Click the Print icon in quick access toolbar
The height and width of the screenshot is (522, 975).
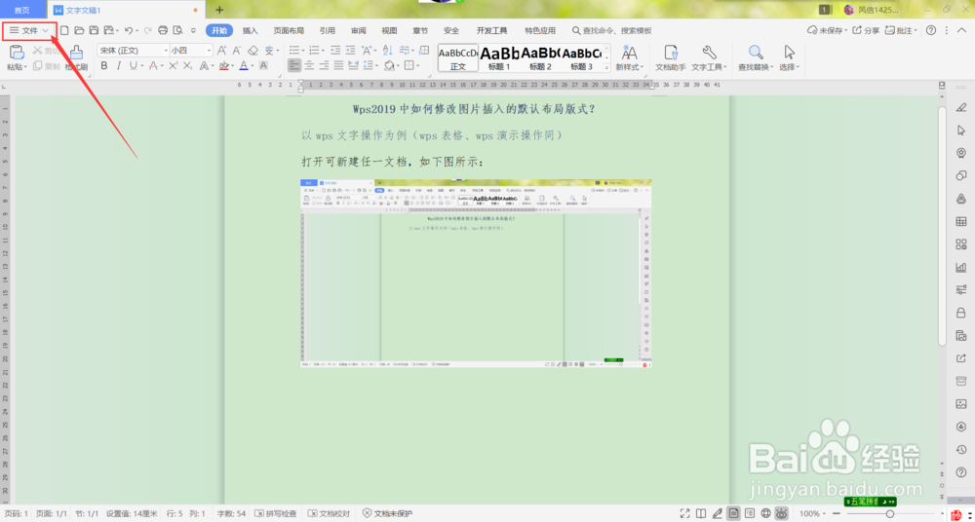163,30
